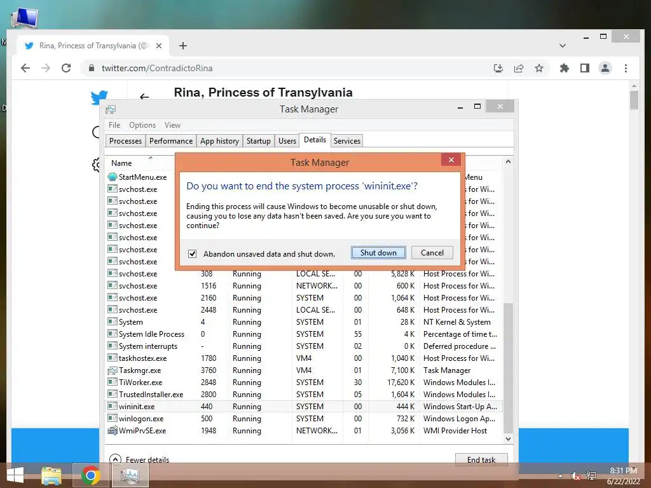The width and height of the screenshot is (651, 488).
Task: Select the TiWorker.exe process icon
Action: (x=112, y=382)
